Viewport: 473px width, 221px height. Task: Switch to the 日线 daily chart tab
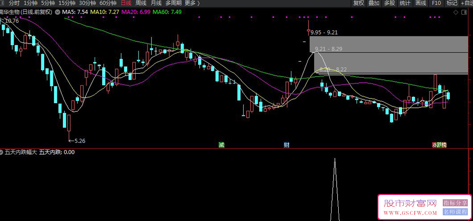[126, 3]
